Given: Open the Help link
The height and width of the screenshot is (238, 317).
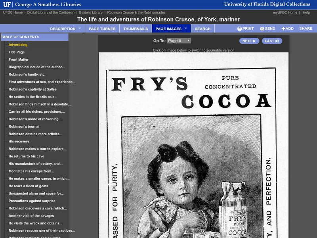Looking at the screenshot, I should coord(306,12).
